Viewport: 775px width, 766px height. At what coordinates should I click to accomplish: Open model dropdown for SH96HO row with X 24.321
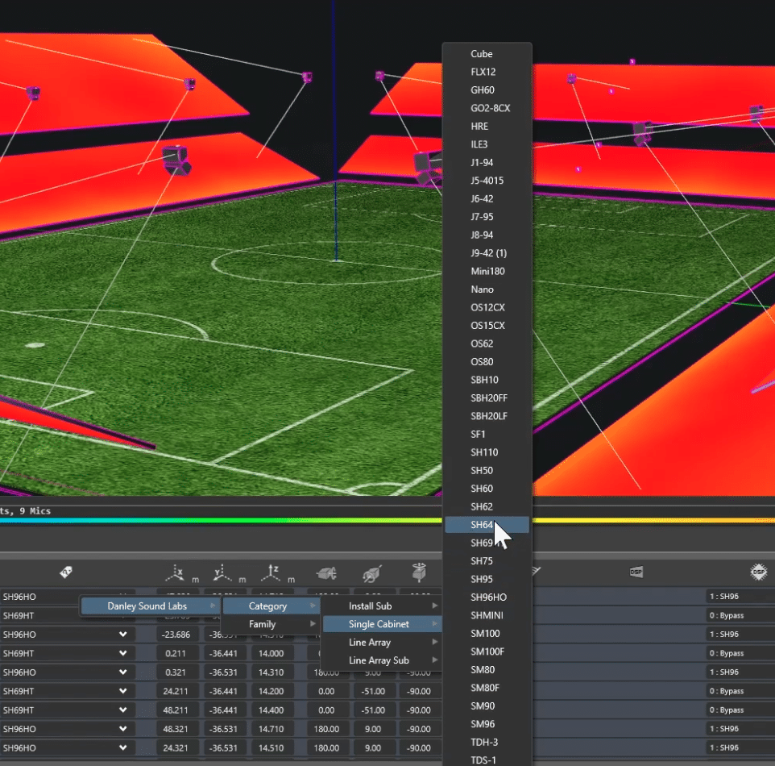pyautogui.click(x=123, y=747)
